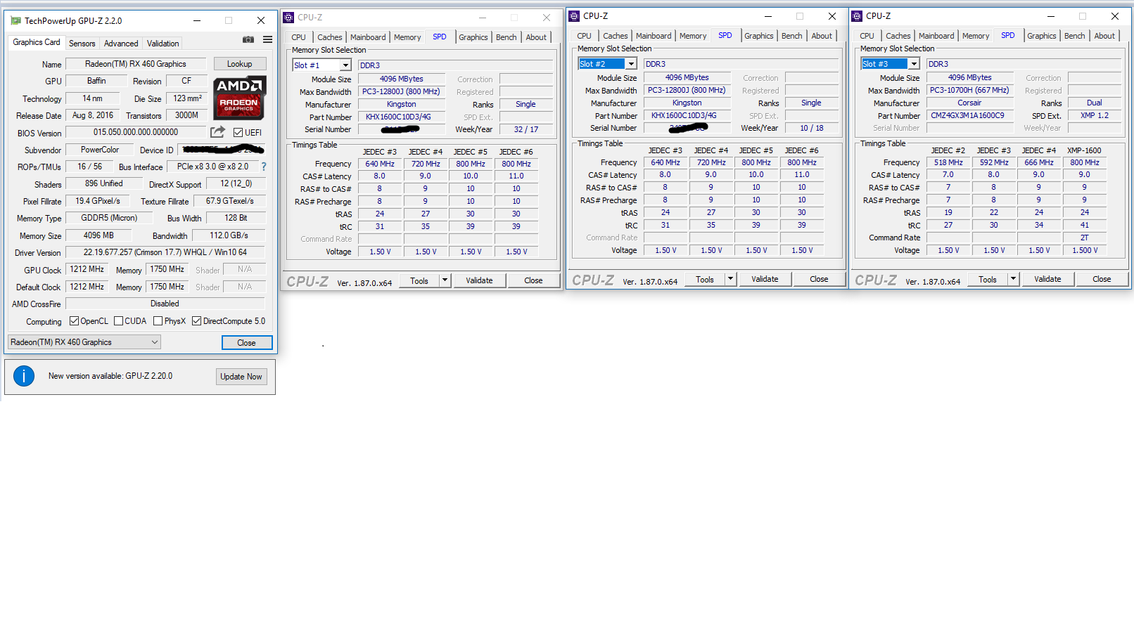Click Close button in the second CPU-Z window

[819, 279]
